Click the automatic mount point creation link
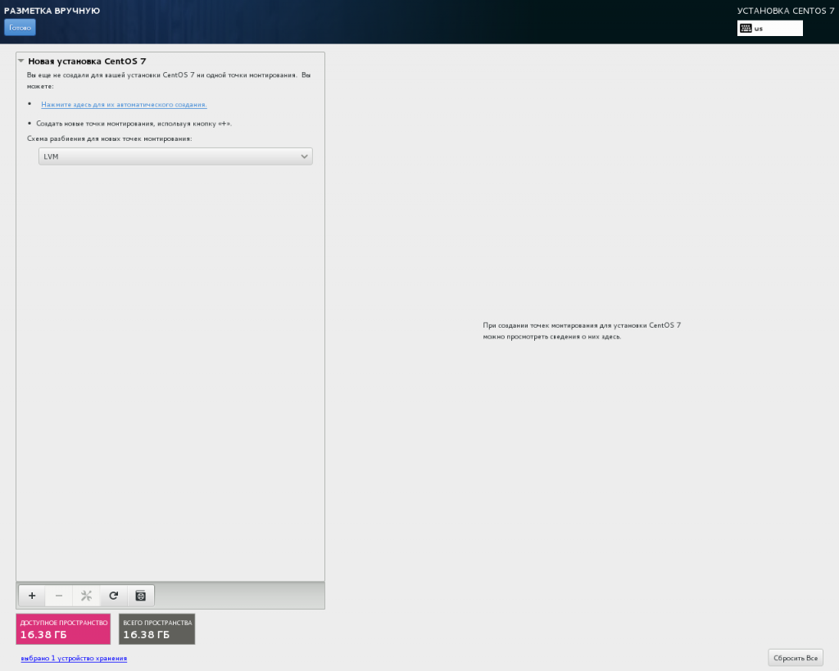 point(124,105)
